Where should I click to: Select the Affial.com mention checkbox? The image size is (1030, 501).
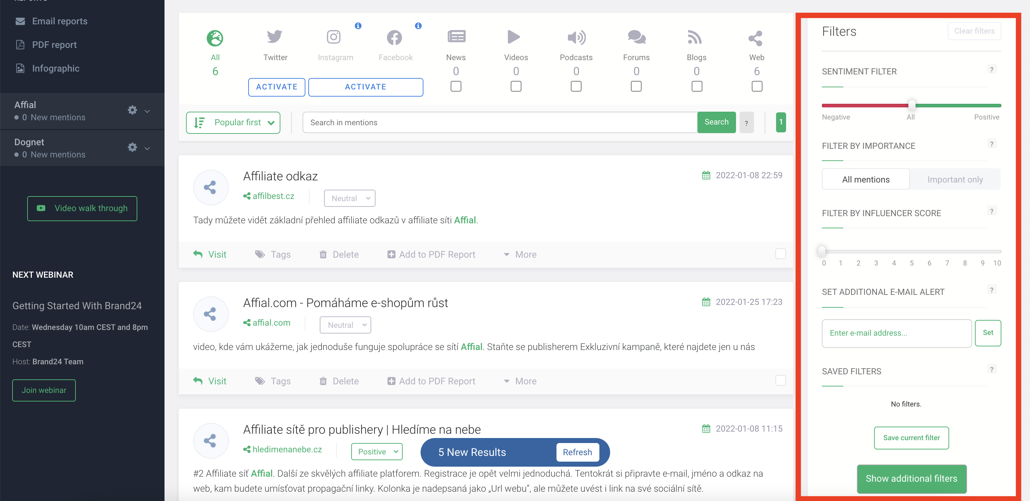pyautogui.click(x=780, y=380)
